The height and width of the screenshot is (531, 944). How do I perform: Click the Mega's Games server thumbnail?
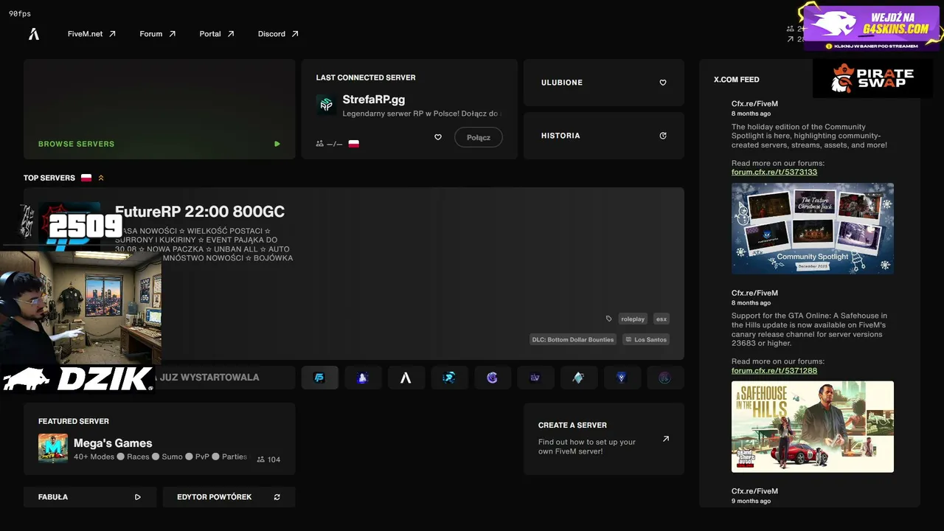pyautogui.click(x=53, y=448)
